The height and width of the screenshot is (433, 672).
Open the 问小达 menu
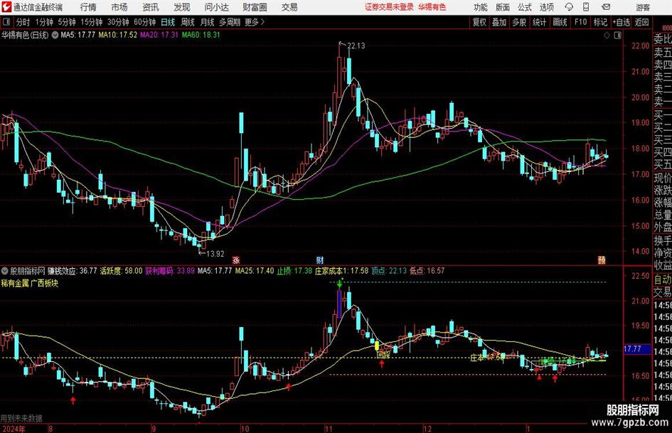[216, 7]
